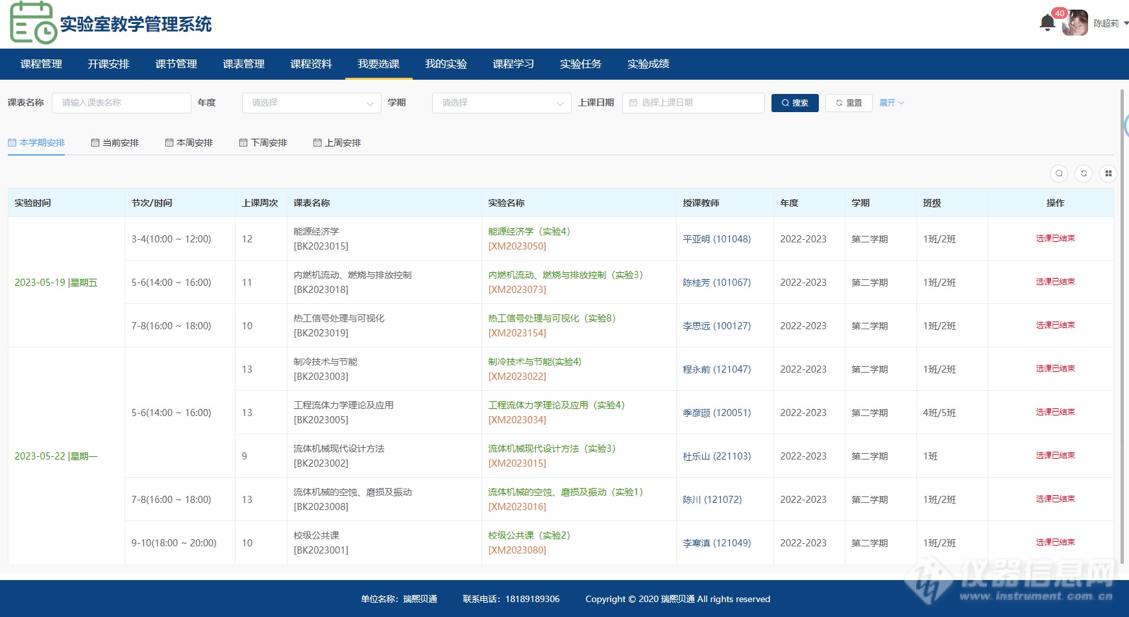Click 选课已结束 in the 校级公共课 row
Viewport: 1129px width, 617px height.
tap(1055, 542)
